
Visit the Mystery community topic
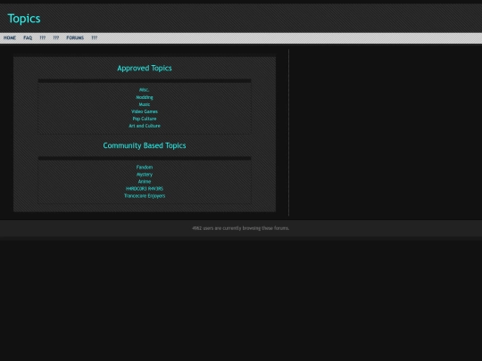[145, 175]
